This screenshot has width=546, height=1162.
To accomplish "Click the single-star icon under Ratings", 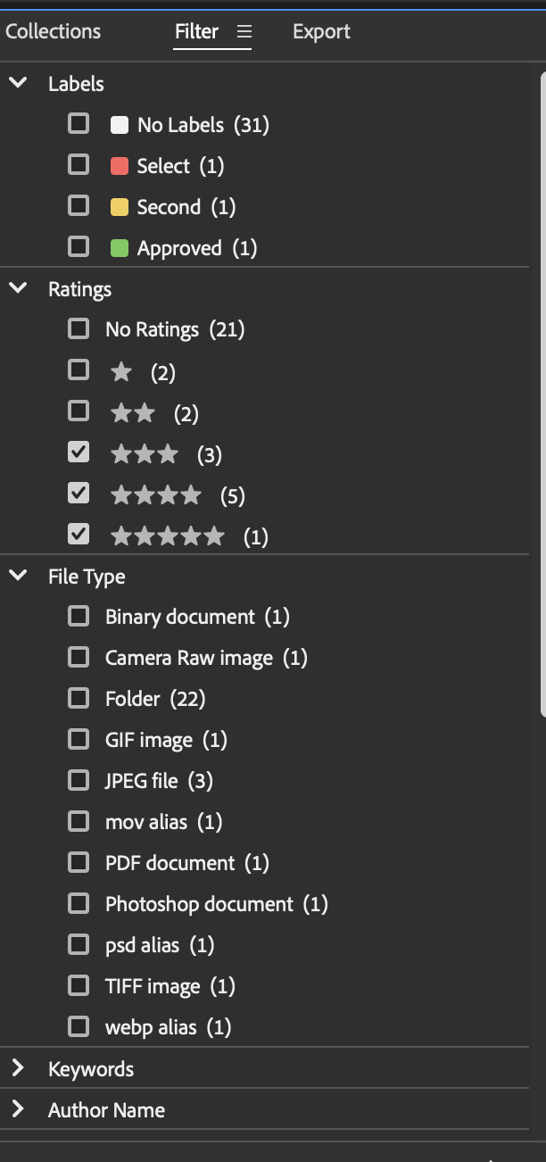I will tap(120, 370).
